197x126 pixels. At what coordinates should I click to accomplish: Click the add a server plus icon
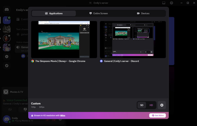tap(7, 56)
